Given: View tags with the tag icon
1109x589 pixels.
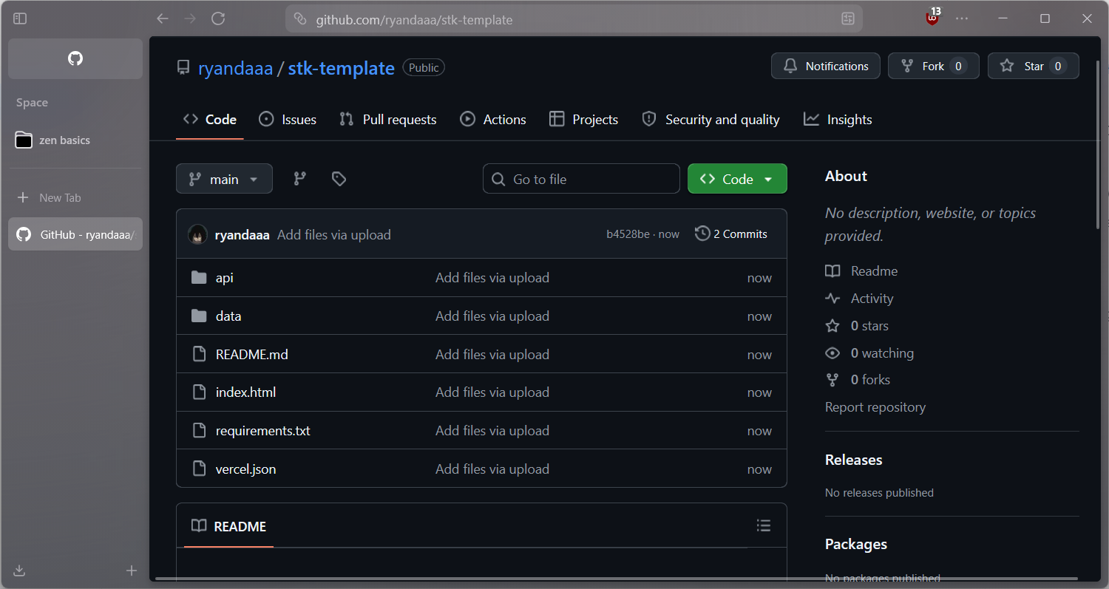Looking at the screenshot, I should (339, 179).
